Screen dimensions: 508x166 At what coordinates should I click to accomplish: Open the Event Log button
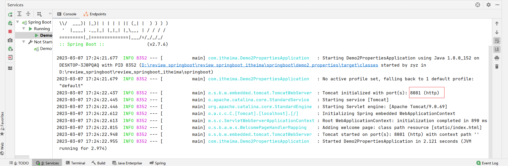coord(487,163)
